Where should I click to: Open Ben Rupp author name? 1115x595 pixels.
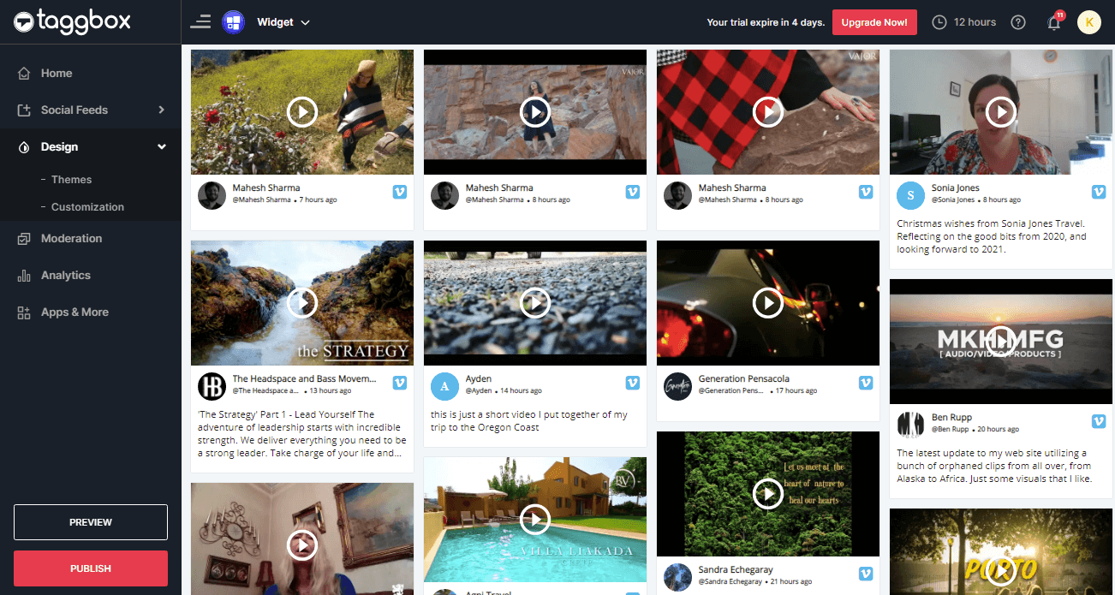pos(951,418)
